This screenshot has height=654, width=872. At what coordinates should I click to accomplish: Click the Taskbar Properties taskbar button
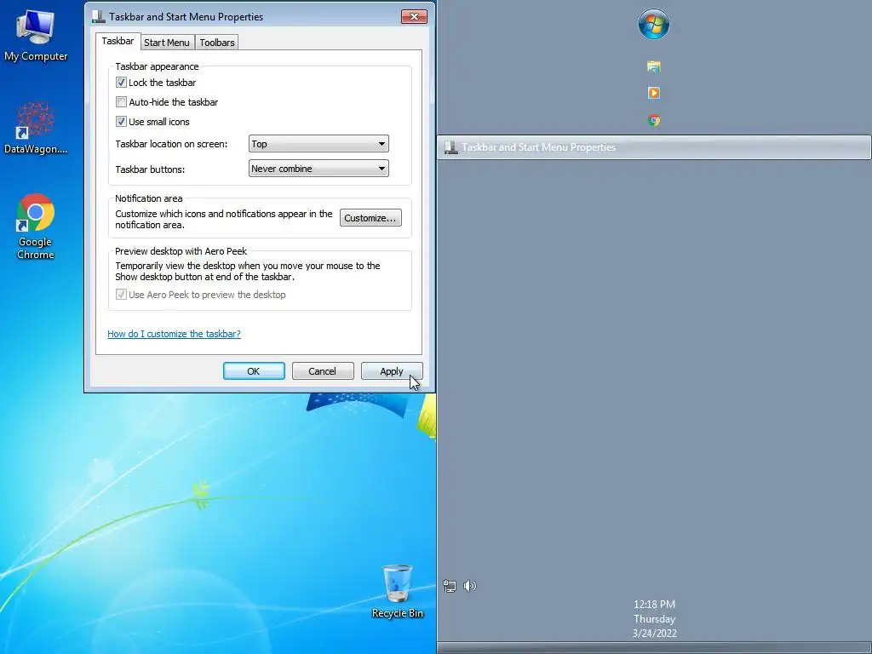coord(654,147)
